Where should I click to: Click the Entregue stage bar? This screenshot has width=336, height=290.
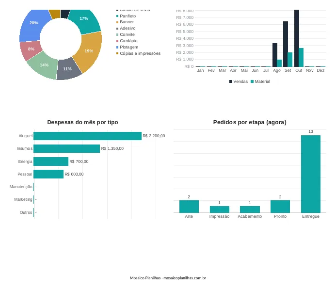click(311, 174)
